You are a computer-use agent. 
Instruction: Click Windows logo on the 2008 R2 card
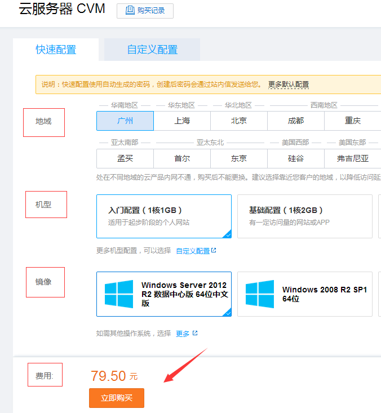(260, 294)
